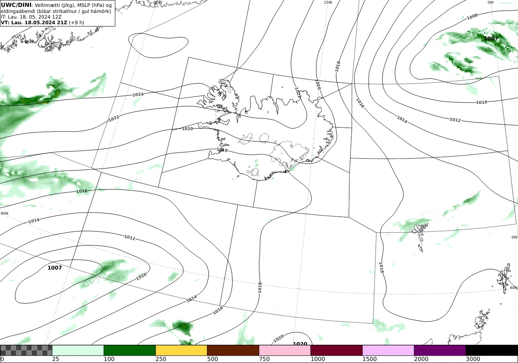Pick the brown 500–750 legend swatch
This screenshot has width=518, height=363.
pos(233,350)
